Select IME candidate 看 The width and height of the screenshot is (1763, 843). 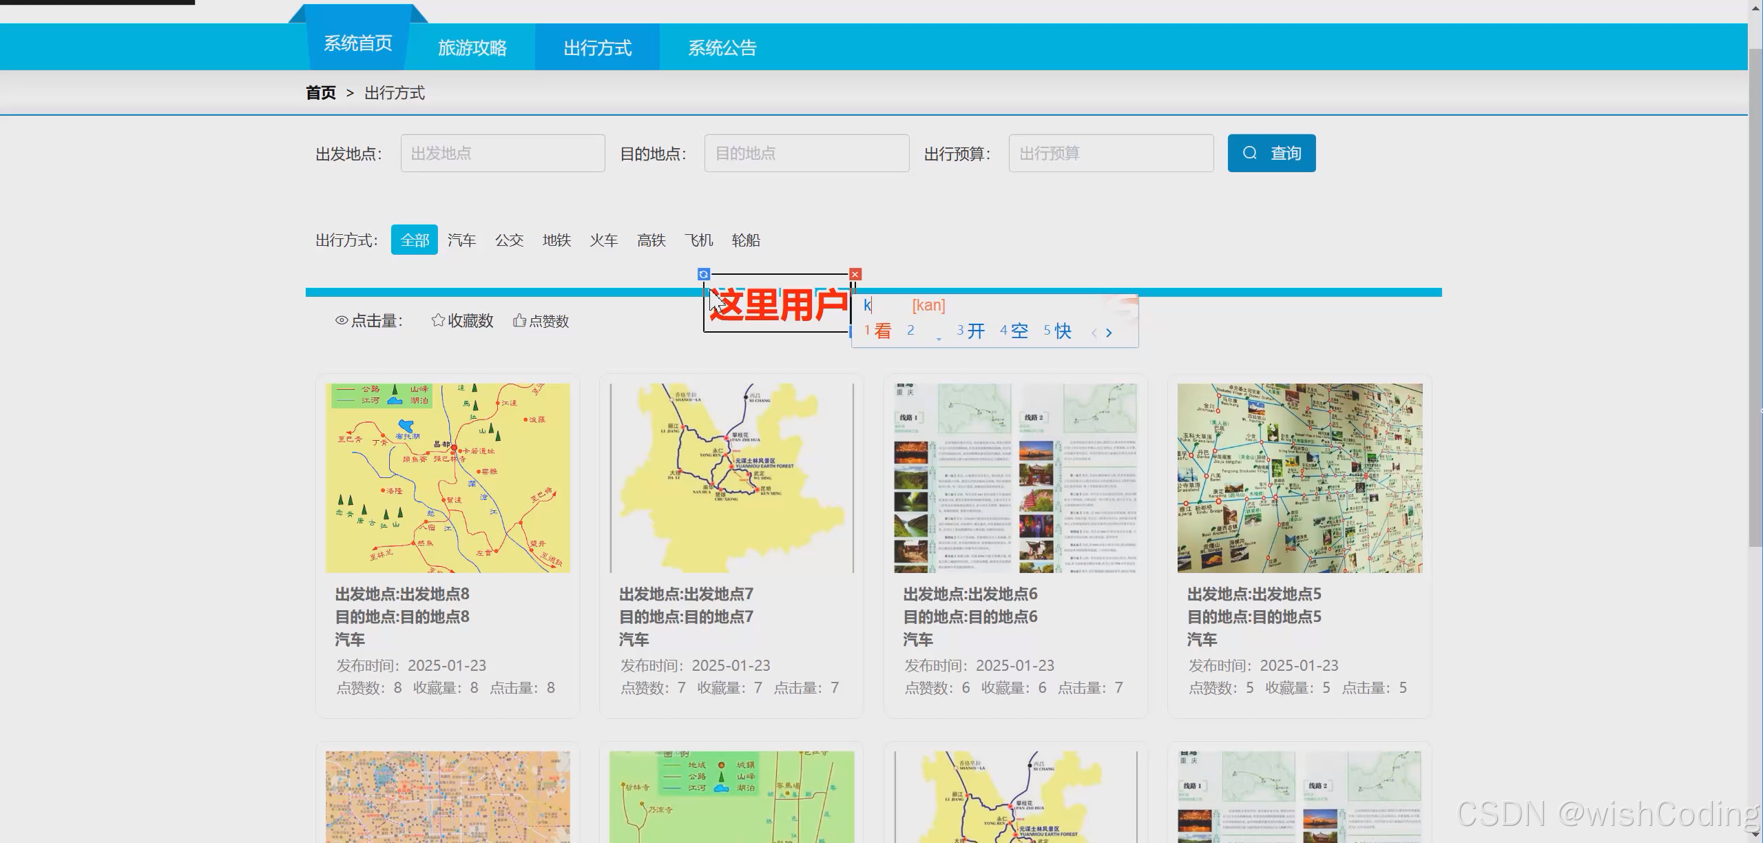[878, 331]
